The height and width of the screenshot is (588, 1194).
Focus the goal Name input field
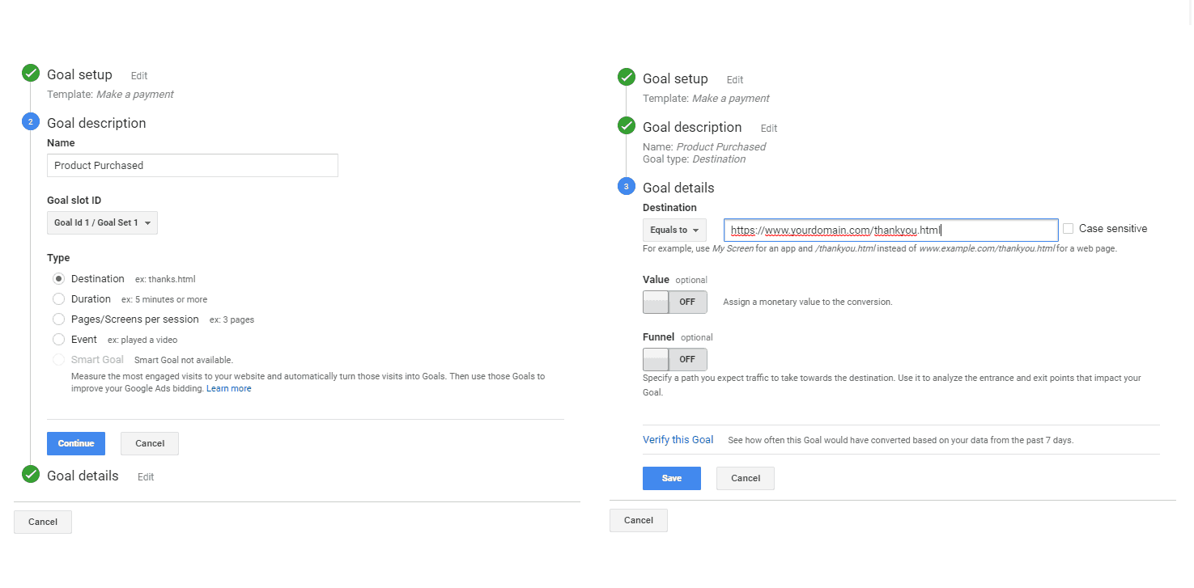tap(193, 165)
